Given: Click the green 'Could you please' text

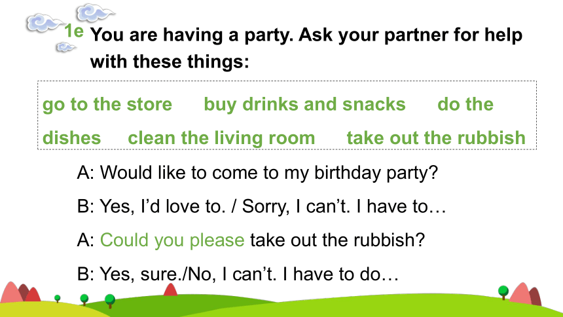Looking at the screenshot, I should 172,240.
